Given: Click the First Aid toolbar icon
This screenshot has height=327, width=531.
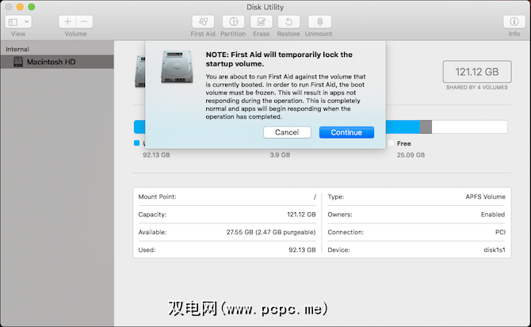Looking at the screenshot, I should 203,22.
